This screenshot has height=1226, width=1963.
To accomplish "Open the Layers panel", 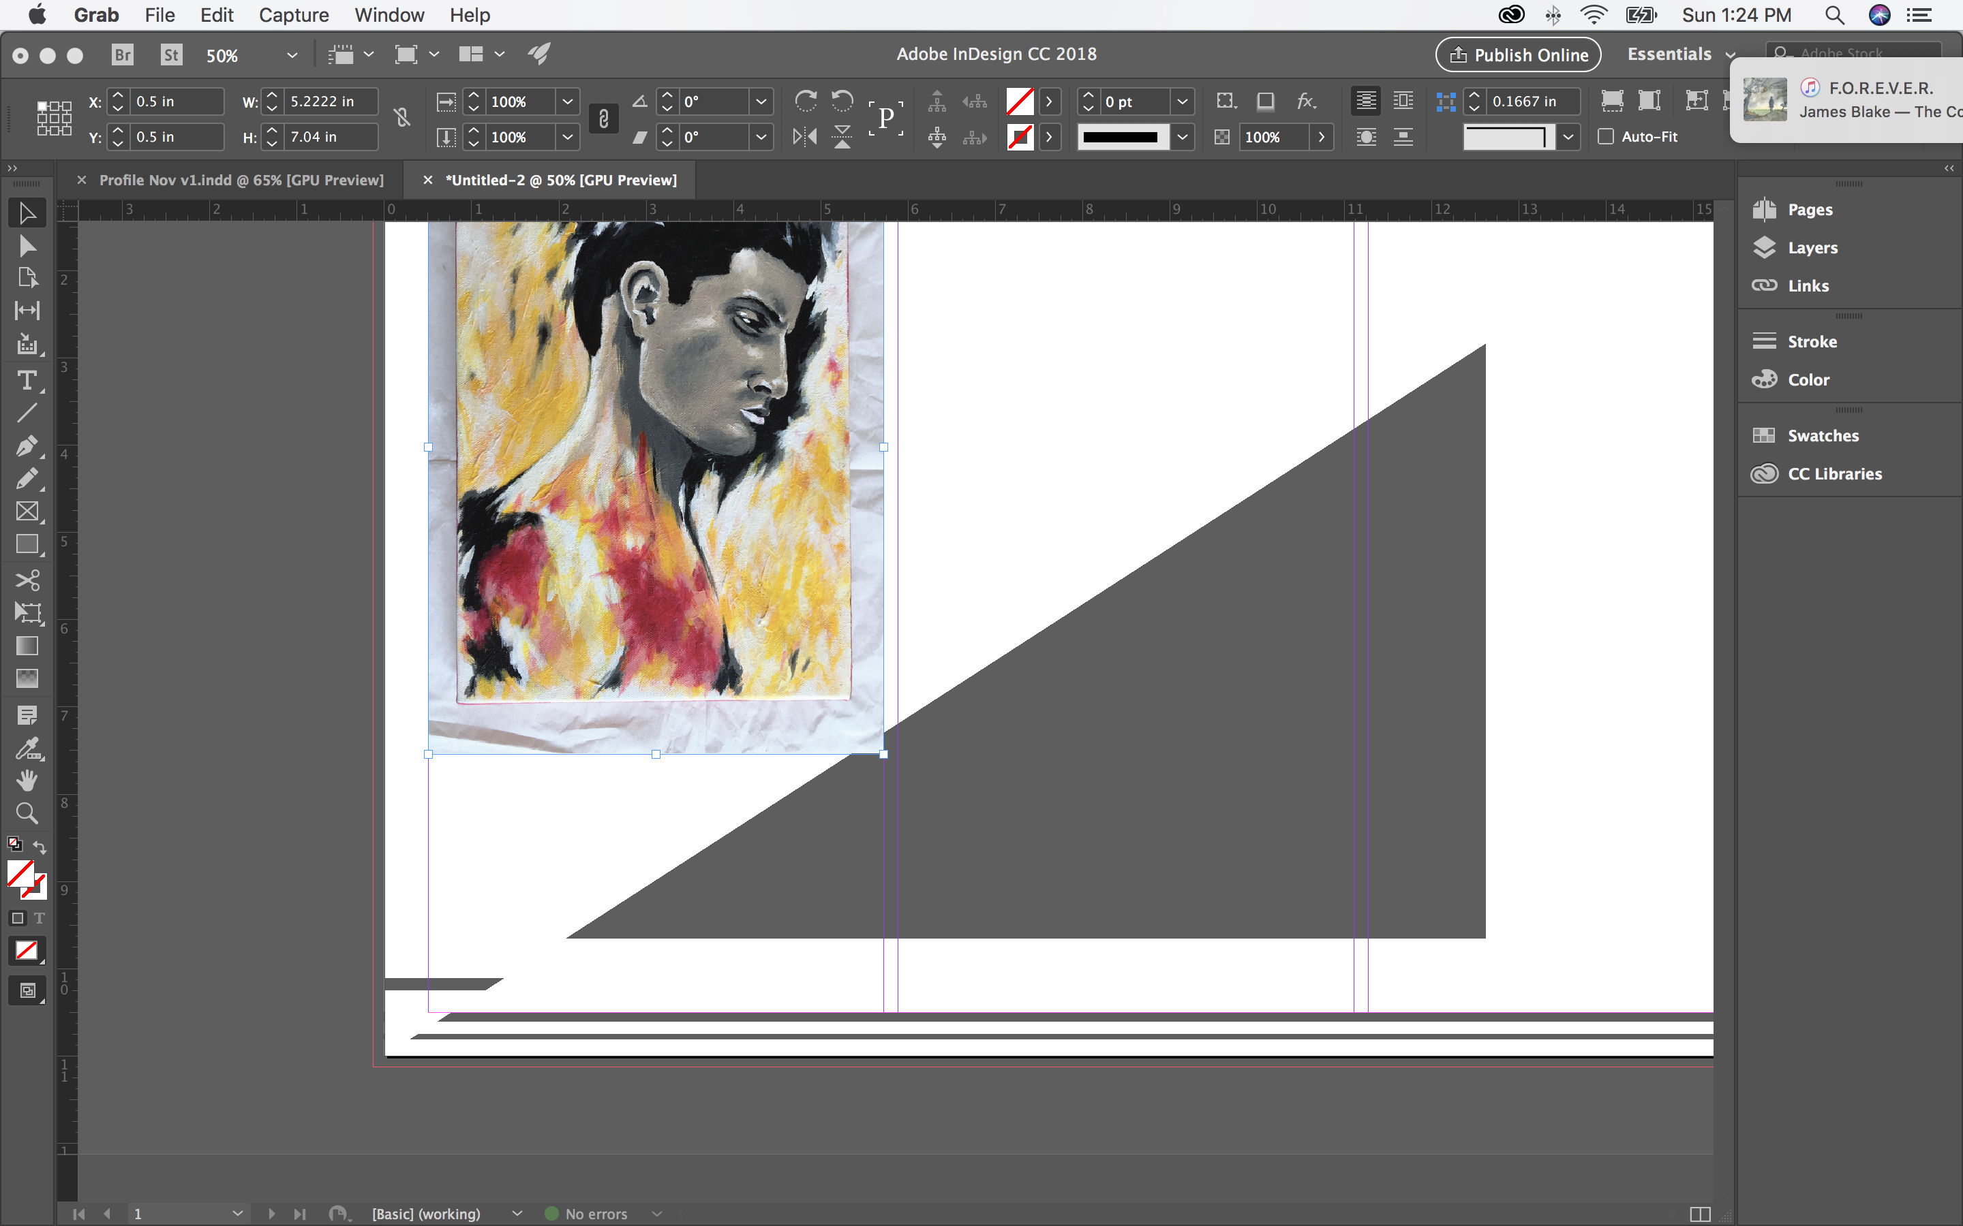I will tap(1813, 247).
